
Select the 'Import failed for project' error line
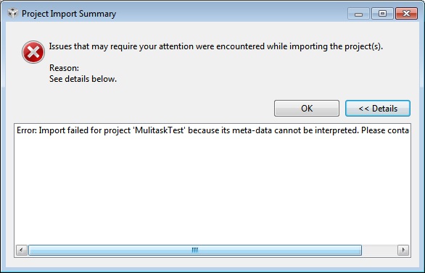(x=212, y=130)
